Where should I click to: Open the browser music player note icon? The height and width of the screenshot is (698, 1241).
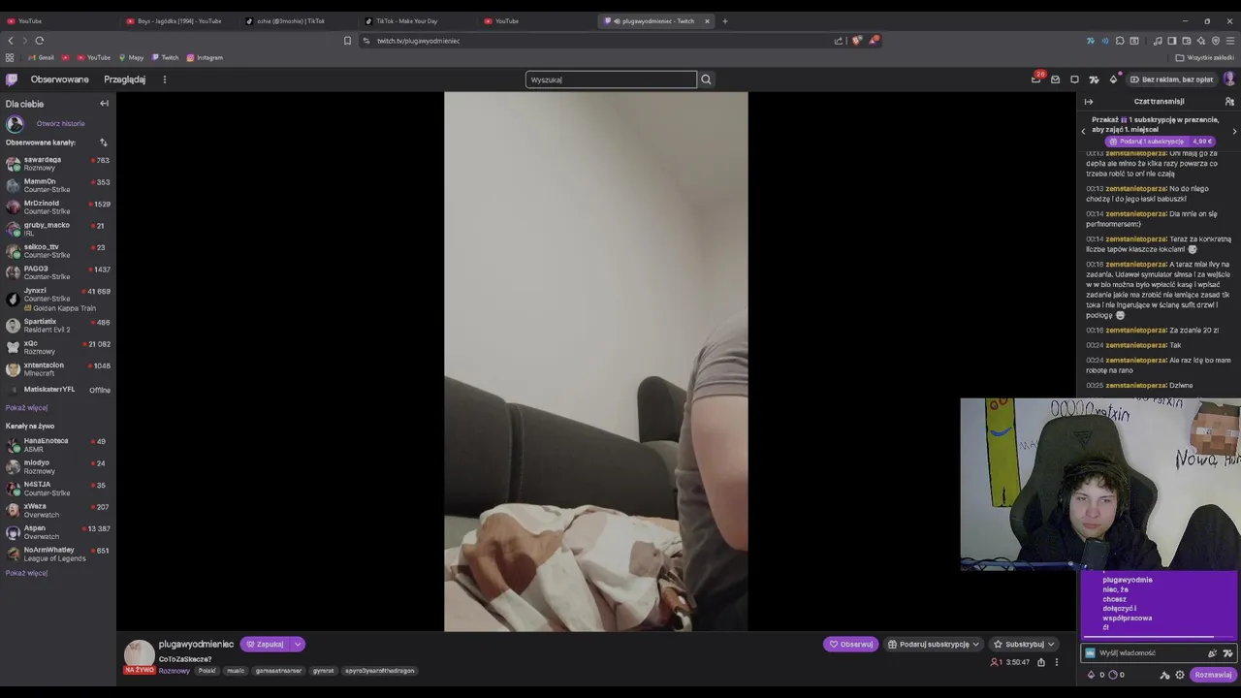[x=1158, y=41]
